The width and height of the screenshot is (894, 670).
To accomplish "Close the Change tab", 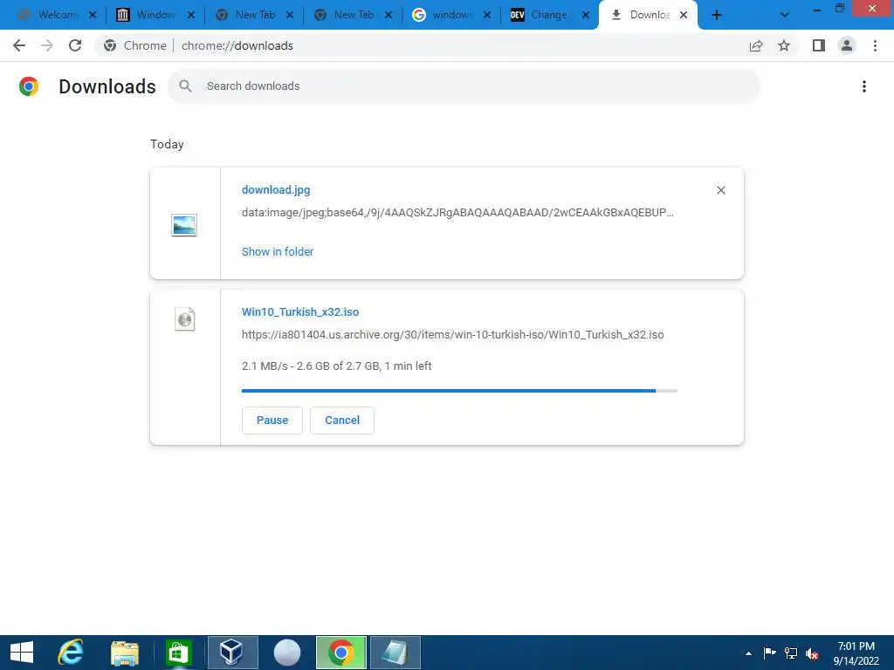I will [586, 16].
